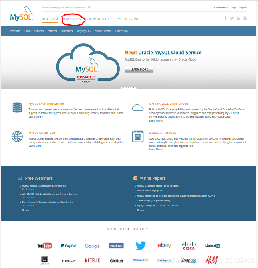Click the YouTube customer logo
This screenshot has height=268, width=258.
pos(44,246)
